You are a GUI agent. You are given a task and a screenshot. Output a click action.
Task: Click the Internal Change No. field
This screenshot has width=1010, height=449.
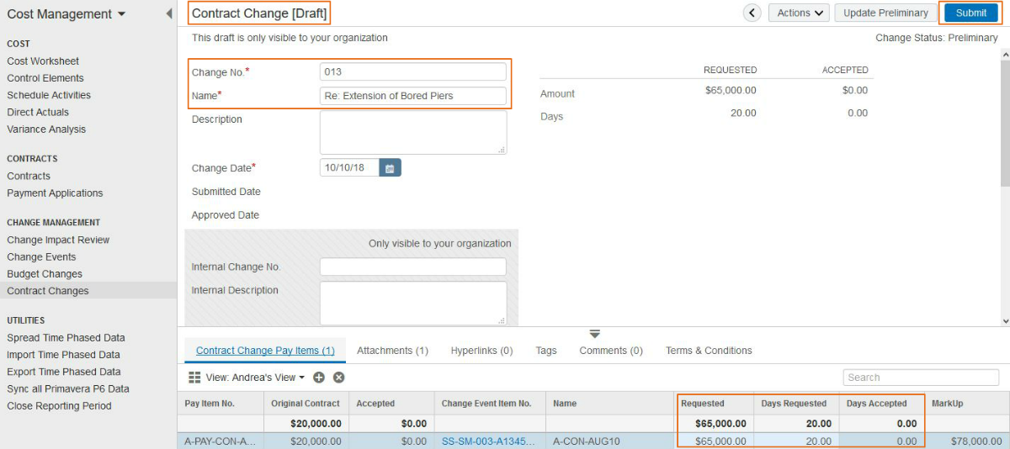pos(413,267)
